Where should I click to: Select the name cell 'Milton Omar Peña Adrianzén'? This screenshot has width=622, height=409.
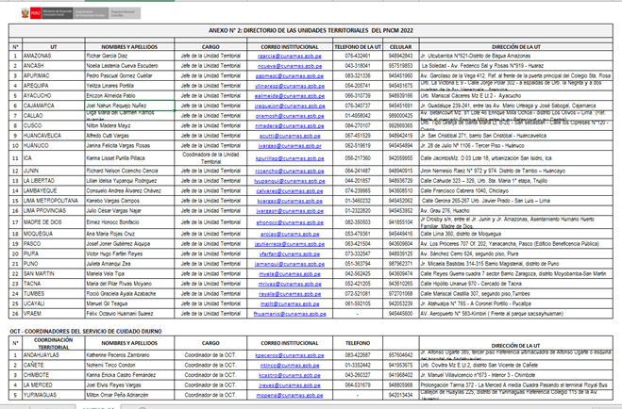(129, 395)
